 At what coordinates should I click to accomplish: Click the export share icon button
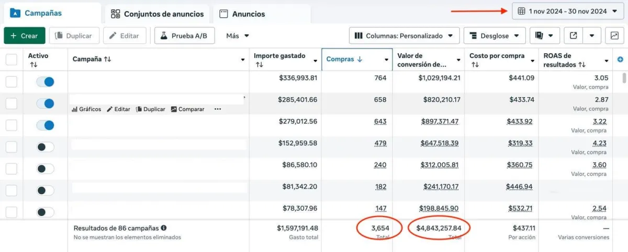574,35
